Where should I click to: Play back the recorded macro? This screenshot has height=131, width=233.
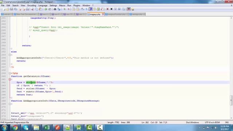click(x=115, y=9)
